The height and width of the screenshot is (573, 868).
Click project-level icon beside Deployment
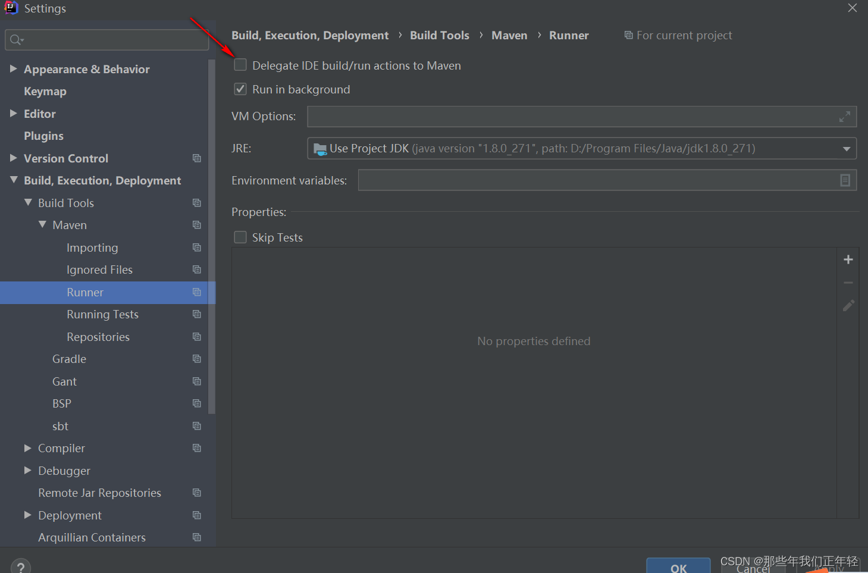[x=197, y=515]
